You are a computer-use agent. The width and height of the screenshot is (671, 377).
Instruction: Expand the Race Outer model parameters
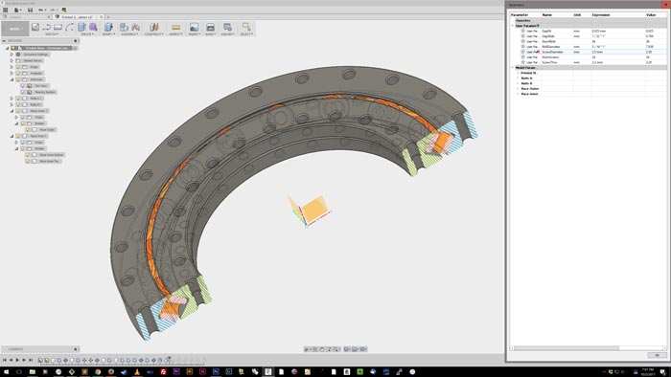tap(518, 88)
